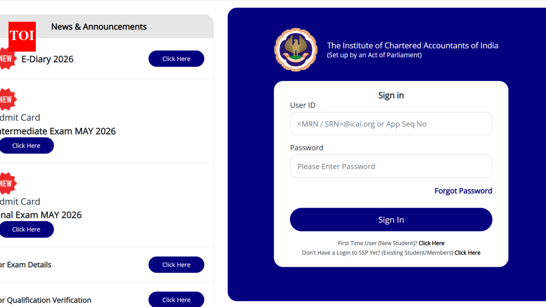This screenshot has width=546, height=307.
Task: Click the Password entry field
Action: (391, 166)
